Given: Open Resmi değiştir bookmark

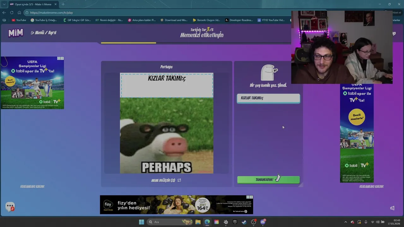Looking at the screenshot, I should point(109,20).
